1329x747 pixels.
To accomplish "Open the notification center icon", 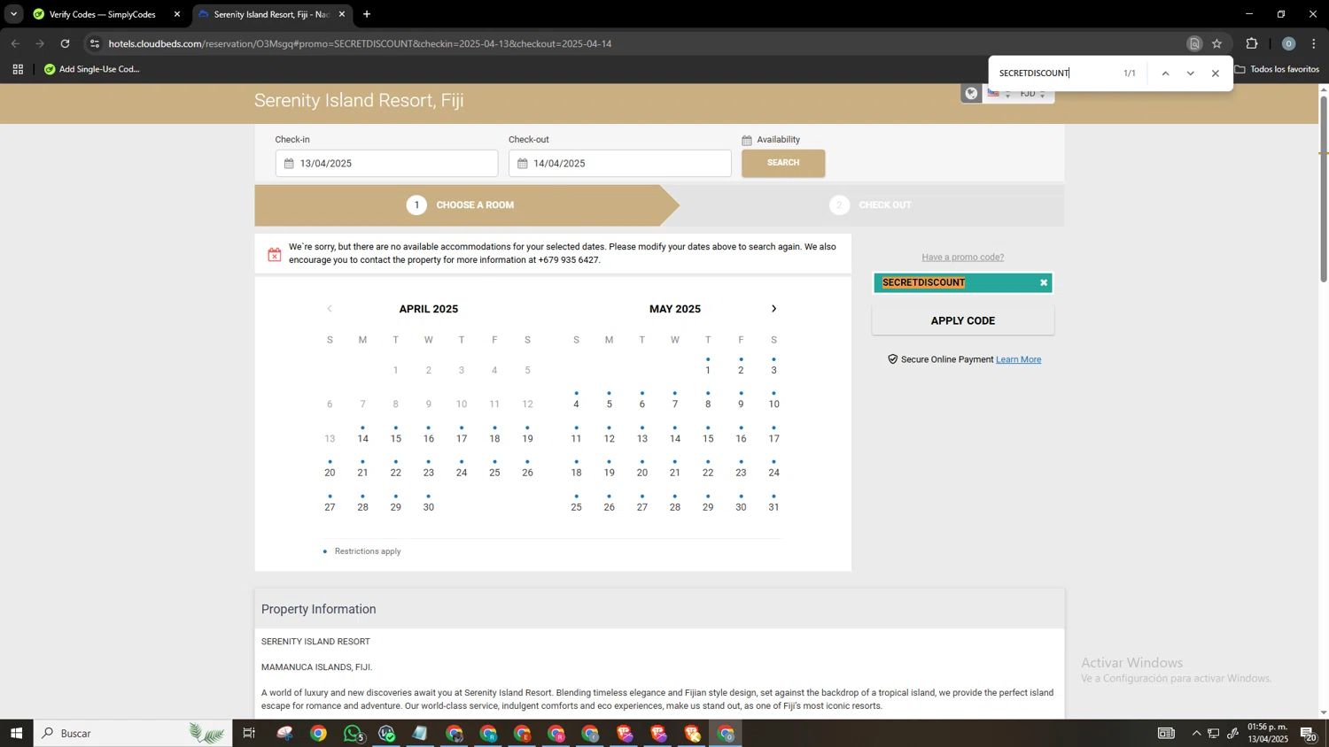I will tap(1308, 733).
